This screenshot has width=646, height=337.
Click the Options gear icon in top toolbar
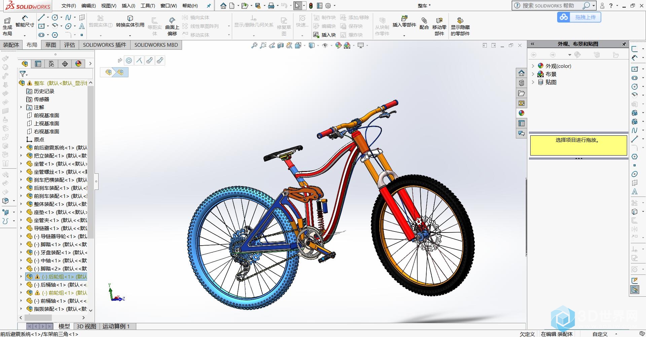tap(328, 6)
